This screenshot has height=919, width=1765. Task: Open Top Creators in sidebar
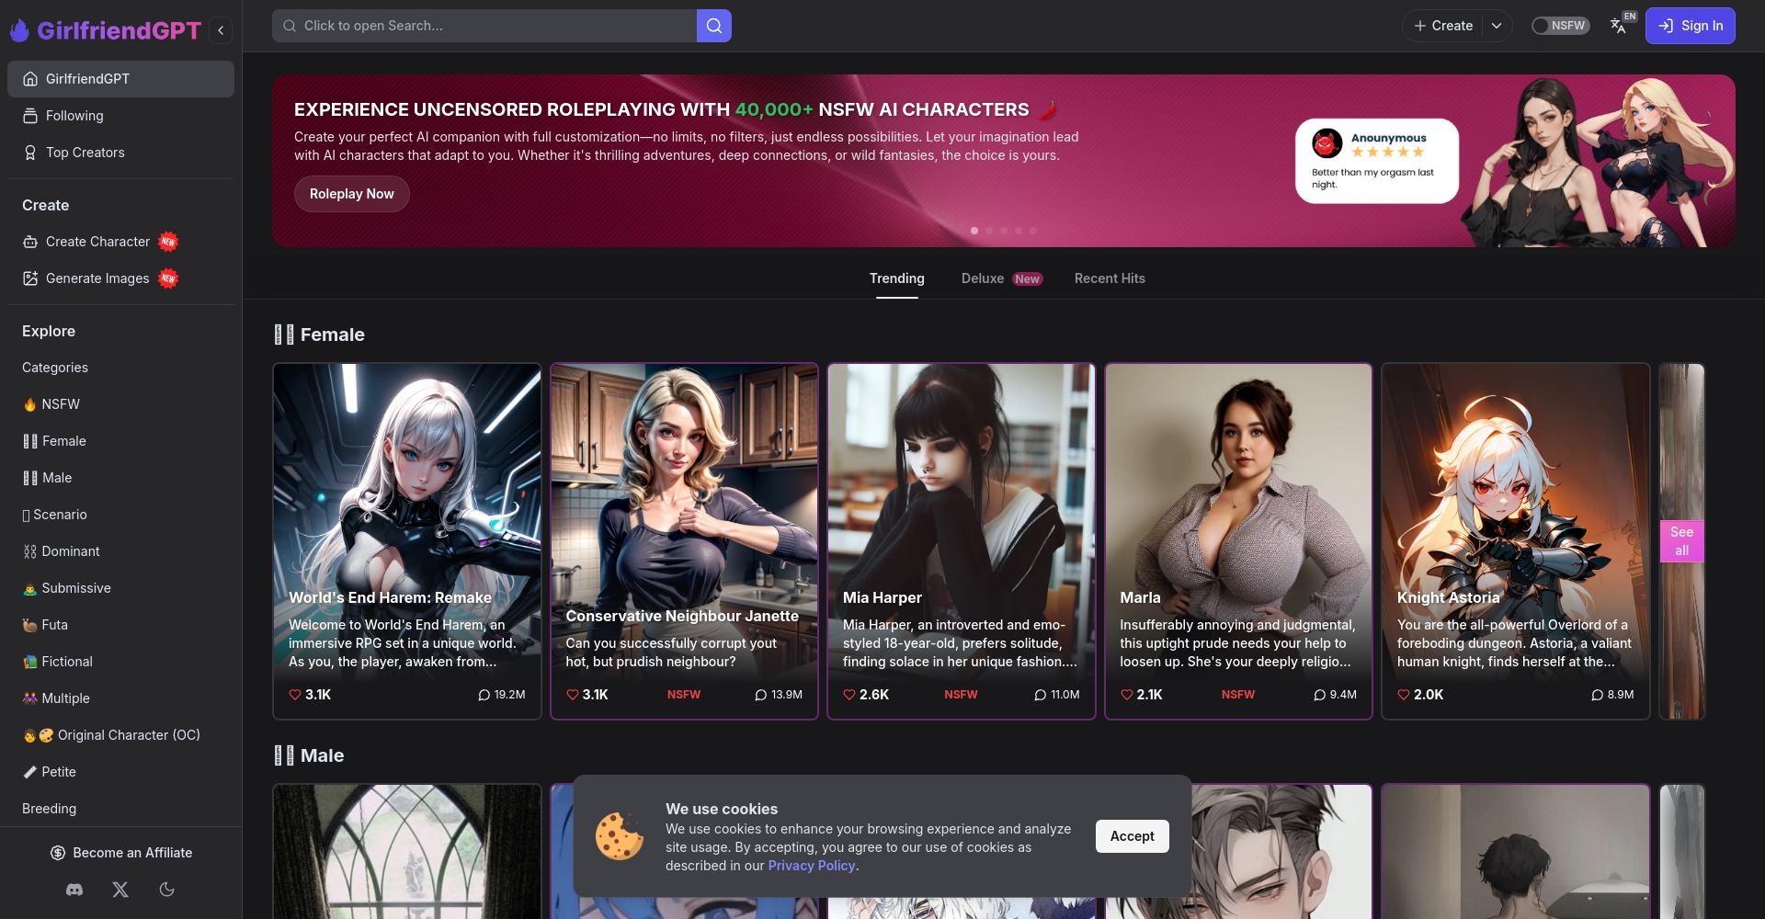click(x=120, y=153)
